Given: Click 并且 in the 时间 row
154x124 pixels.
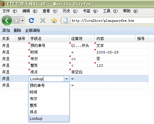Looking at the screenshot, I should coord(6,52).
